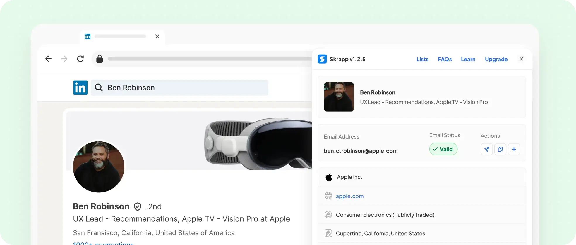Click Ben Robinson's photo in the Skrapp panel
576x245 pixels.
click(x=339, y=97)
